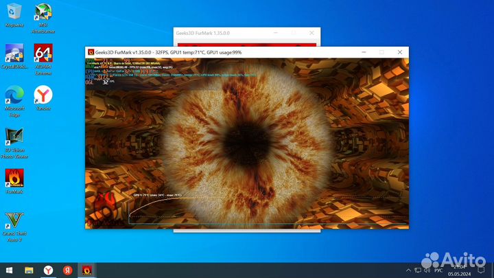Open the CrystalDiskInfo desktop shortcut
The height and width of the screenshot is (278, 494).
click(14, 57)
